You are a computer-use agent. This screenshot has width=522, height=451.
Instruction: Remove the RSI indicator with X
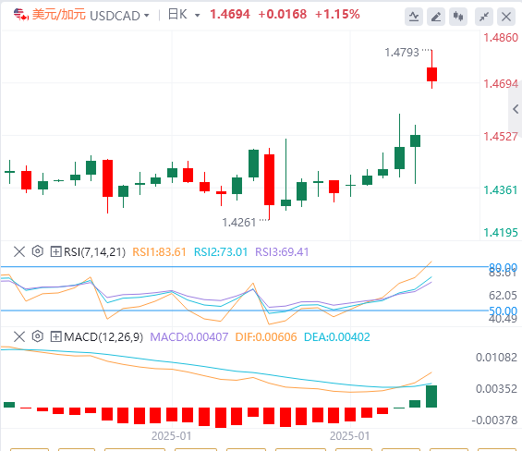[x=19, y=251]
